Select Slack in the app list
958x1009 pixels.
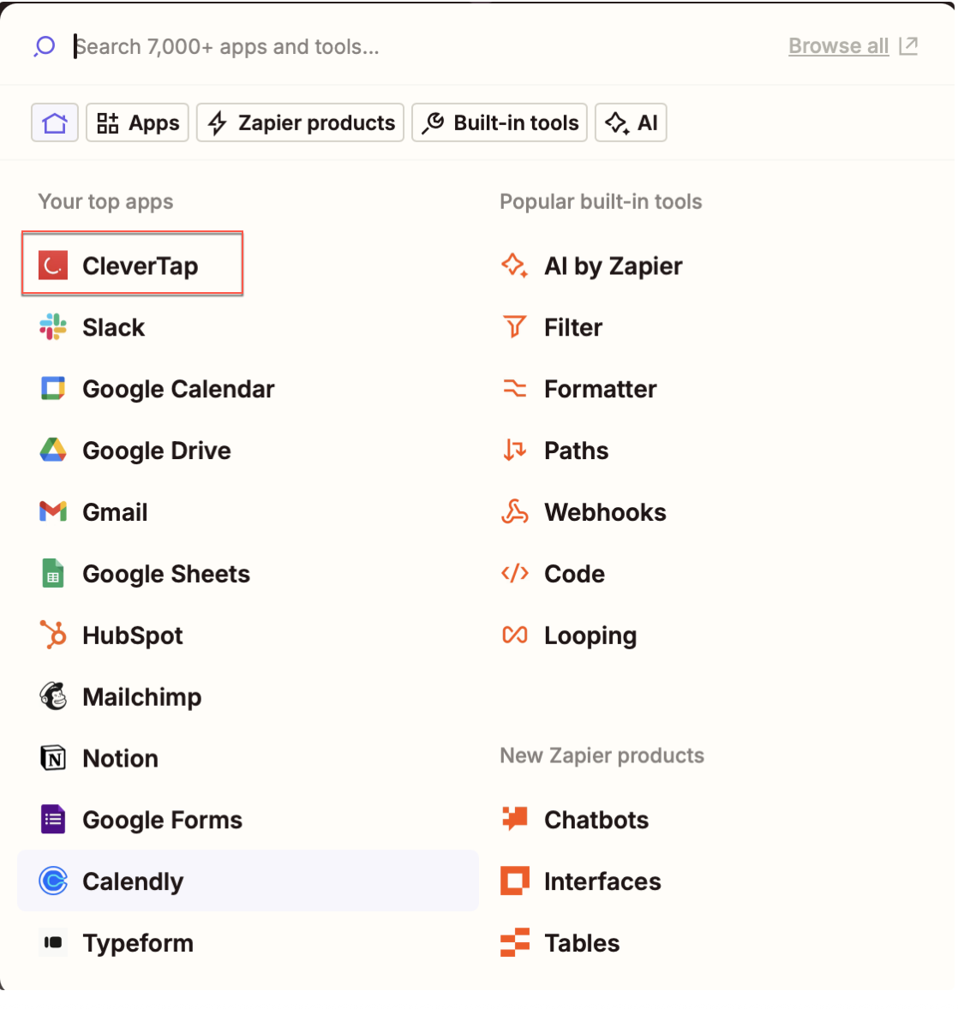coord(113,327)
